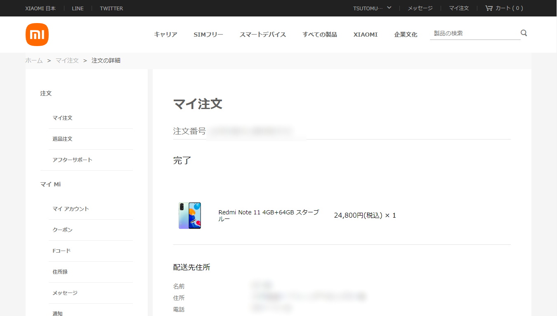Click the Xiaomi Mi logo
This screenshot has width=557, height=316.
pyautogui.click(x=37, y=35)
